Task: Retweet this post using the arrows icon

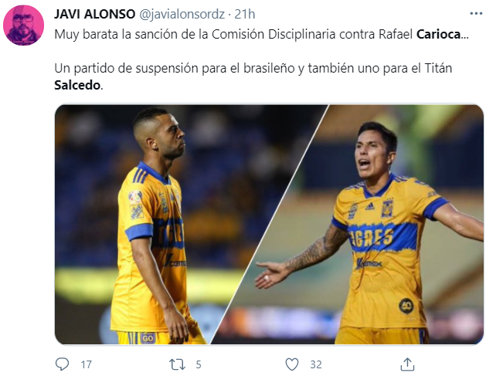Action: (177, 364)
